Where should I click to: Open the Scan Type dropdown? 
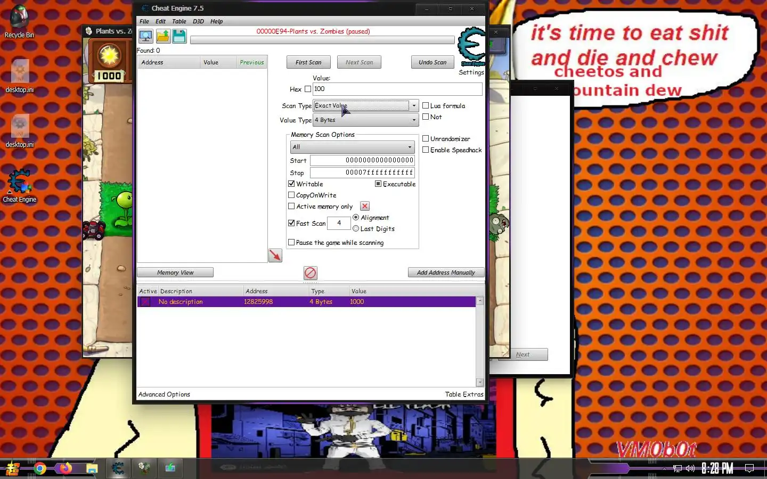[x=365, y=106]
